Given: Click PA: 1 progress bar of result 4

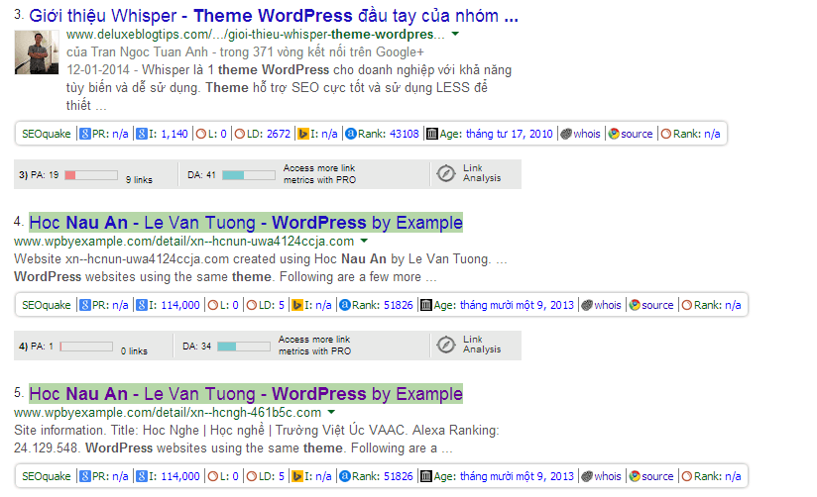Looking at the screenshot, I should click(x=86, y=347).
